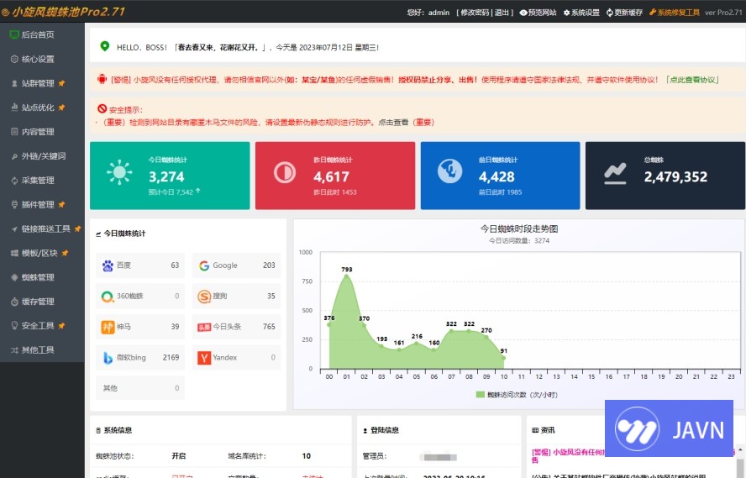Open 后台首页 in the sidebar

coord(38,34)
